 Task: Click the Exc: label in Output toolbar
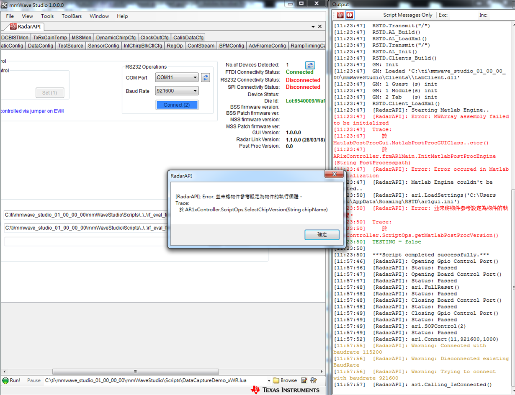(x=443, y=15)
